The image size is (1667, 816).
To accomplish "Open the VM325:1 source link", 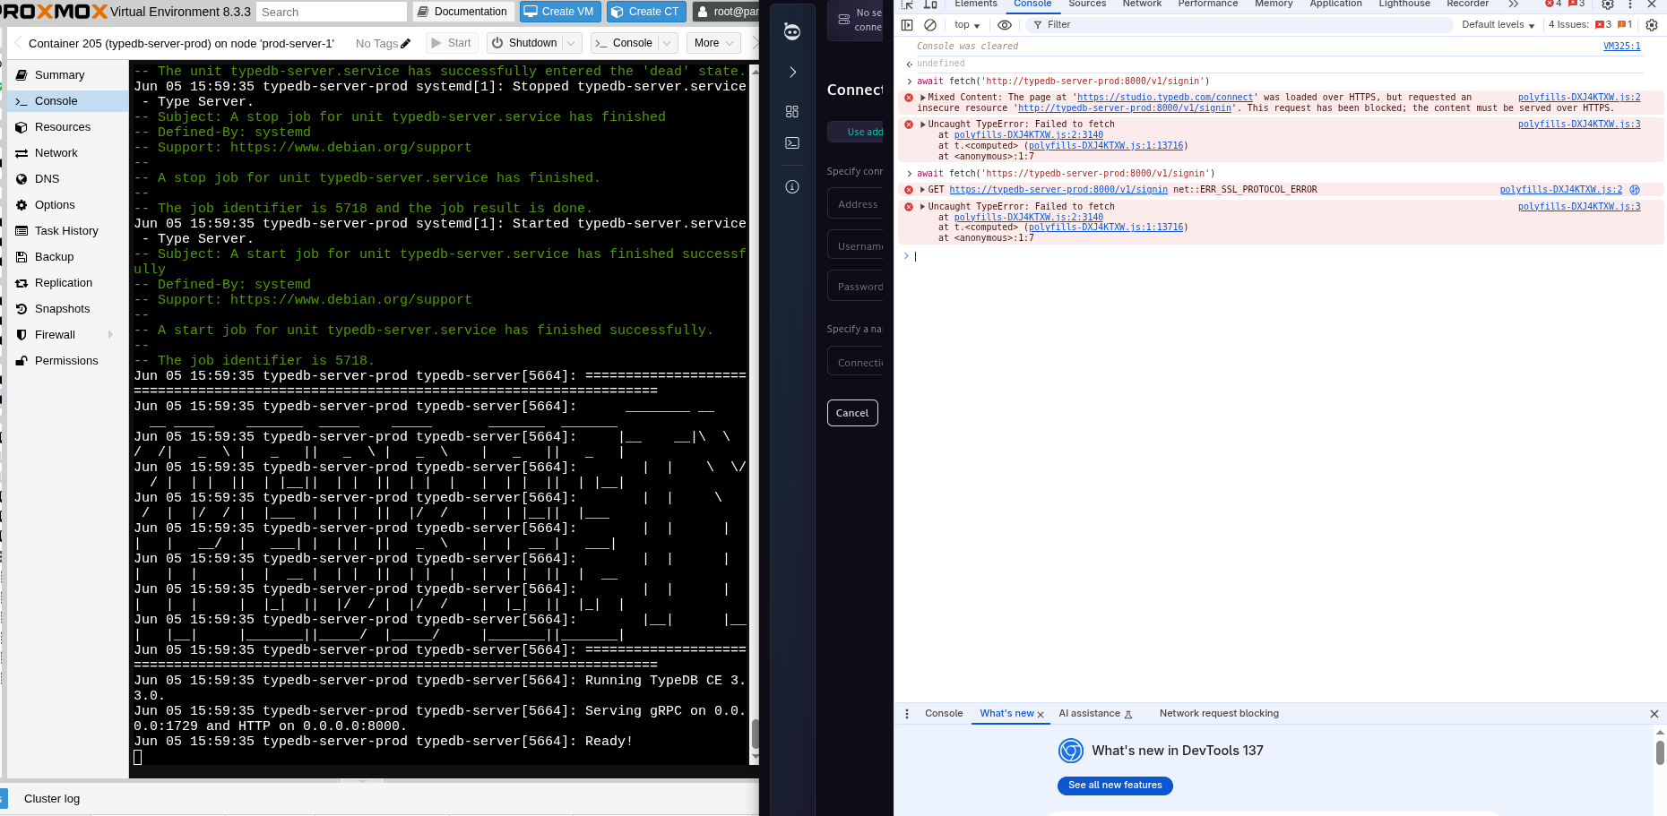I will (1621, 47).
